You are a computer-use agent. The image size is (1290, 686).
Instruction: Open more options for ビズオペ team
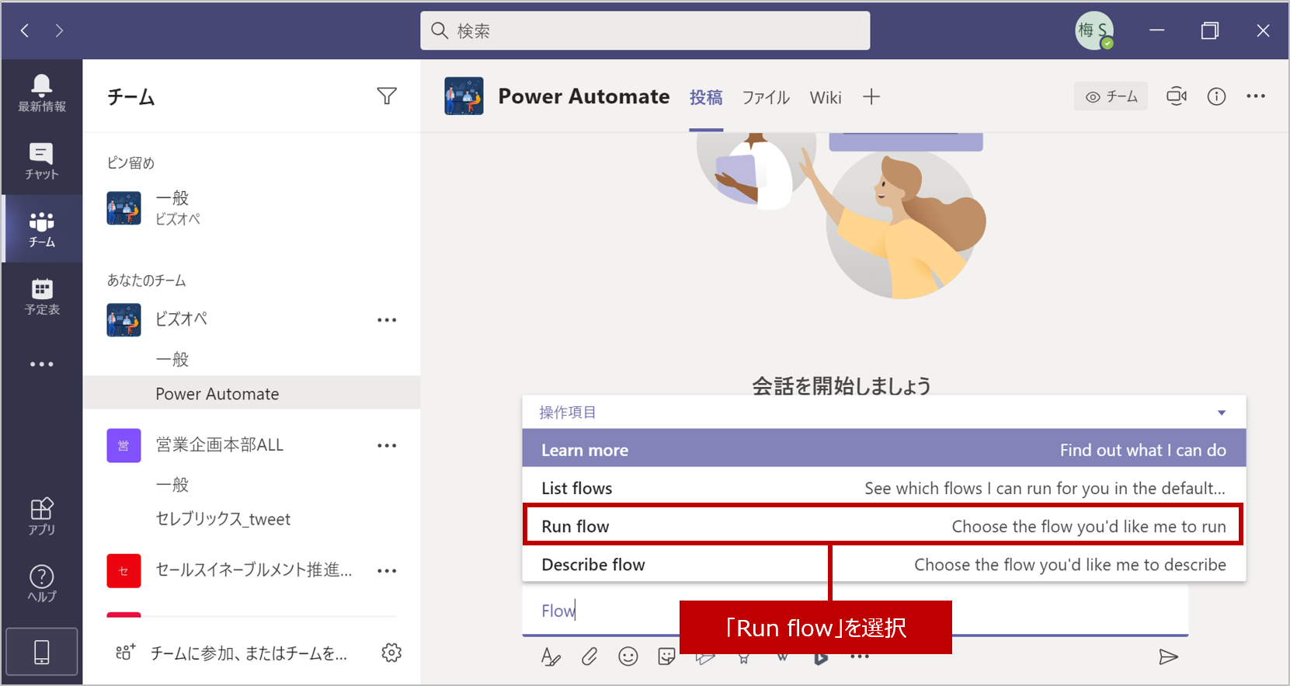387,320
